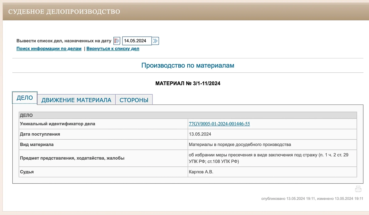Screen dimensions: 369x215
Task: Select the ДЕЛО tab
Action: click(25, 98)
